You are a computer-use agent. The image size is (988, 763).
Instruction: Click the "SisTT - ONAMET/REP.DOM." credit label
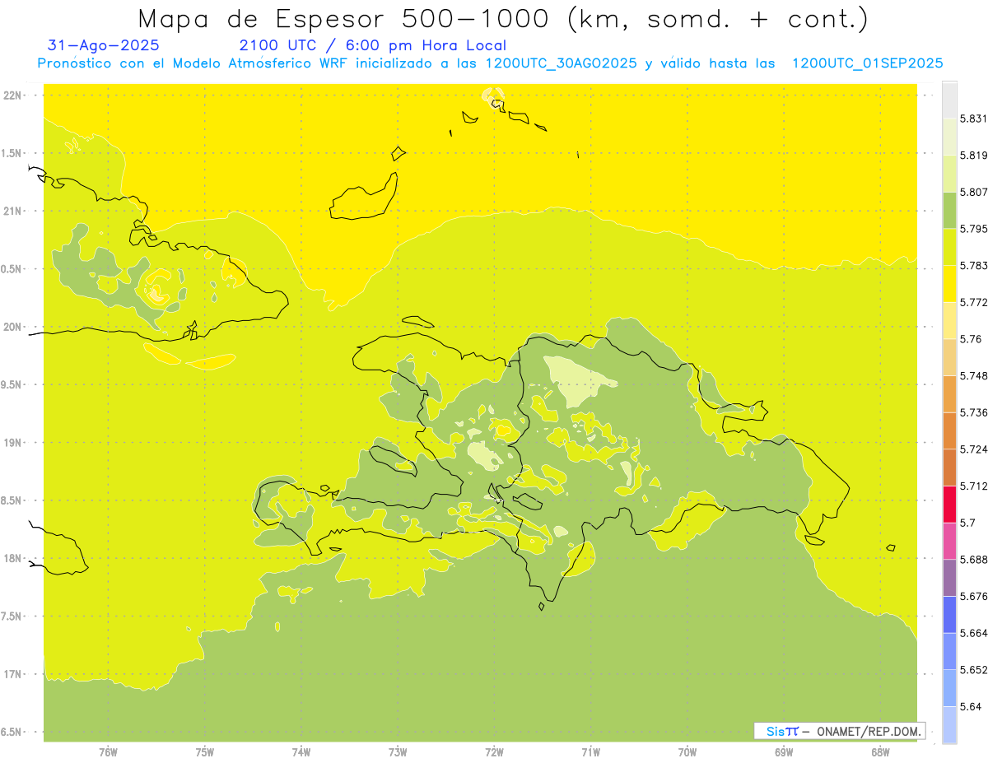(840, 731)
